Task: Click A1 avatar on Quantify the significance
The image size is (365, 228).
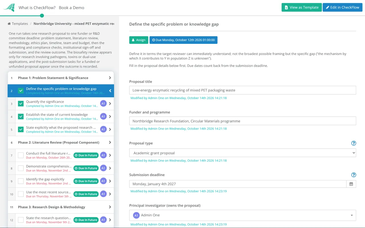Action: coord(103,103)
